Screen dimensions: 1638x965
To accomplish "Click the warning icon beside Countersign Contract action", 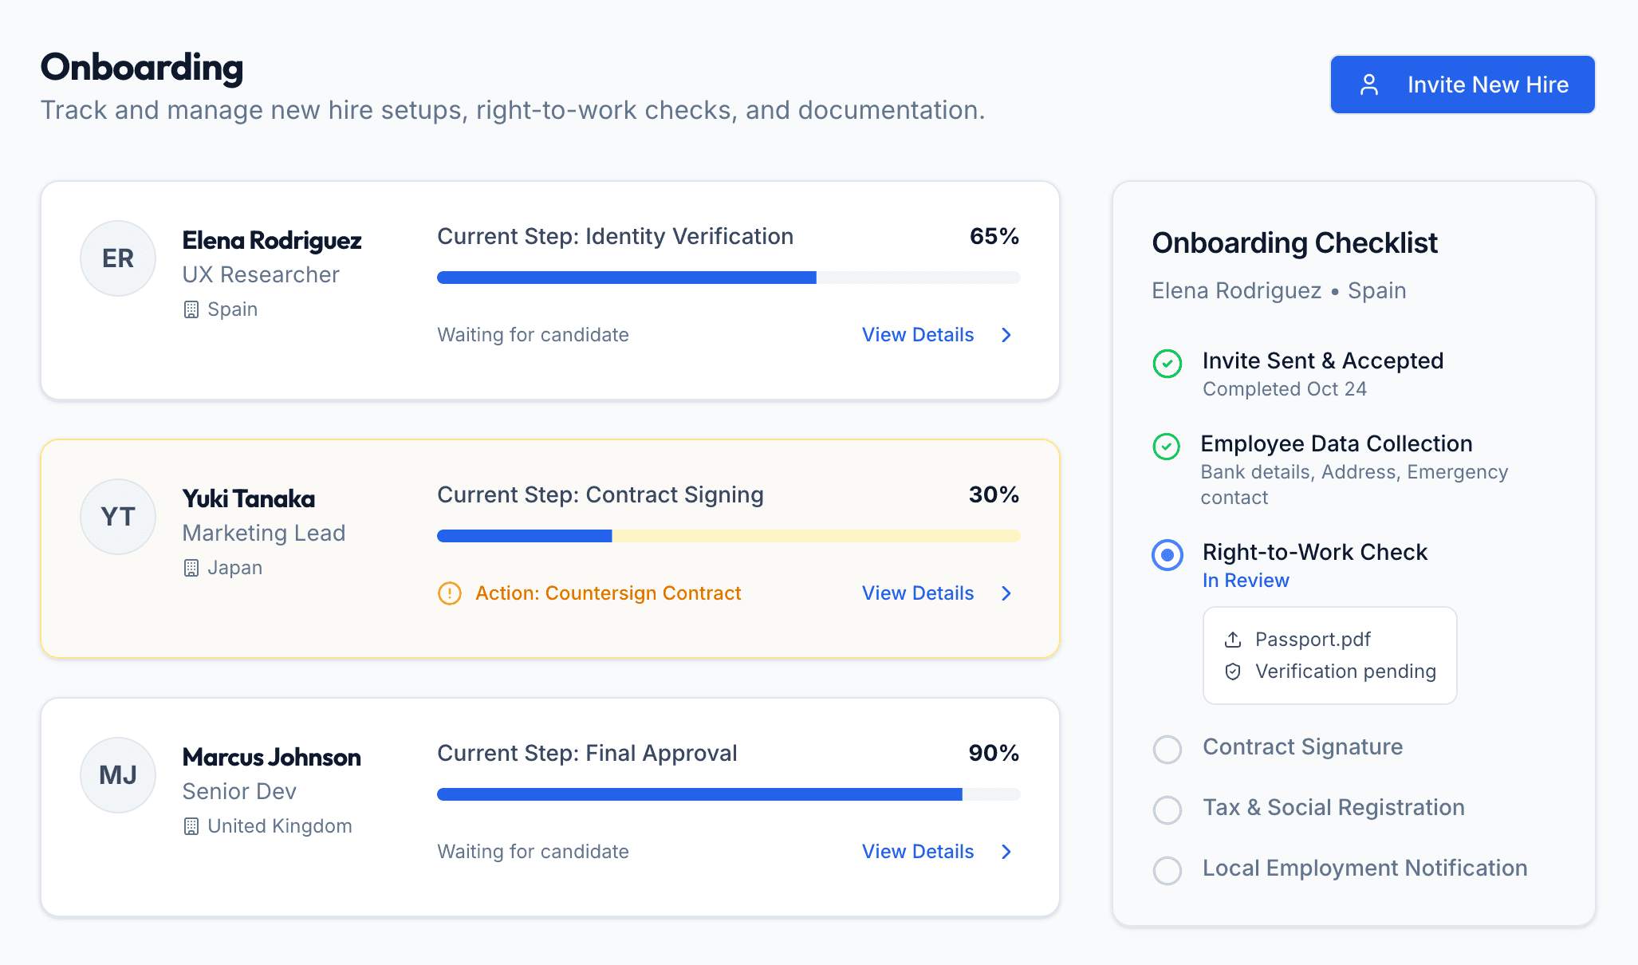I will pyautogui.click(x=450, y=593).
